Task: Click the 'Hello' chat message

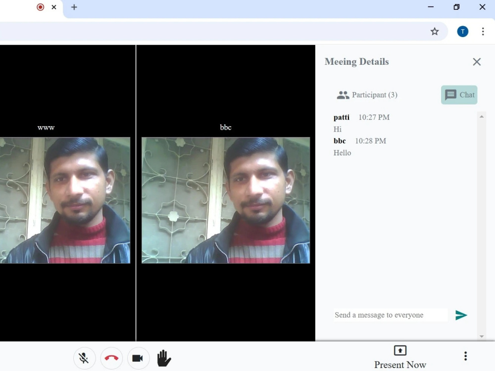Action: click(342, 153)
